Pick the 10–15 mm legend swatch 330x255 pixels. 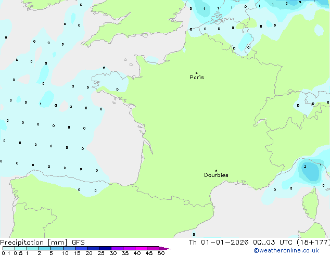coord(69,248)
